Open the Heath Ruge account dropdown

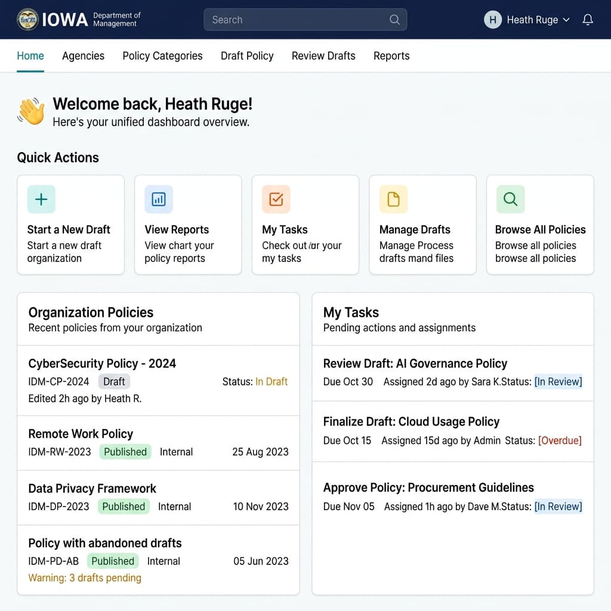pyautogui.click(x=566, y=20)
